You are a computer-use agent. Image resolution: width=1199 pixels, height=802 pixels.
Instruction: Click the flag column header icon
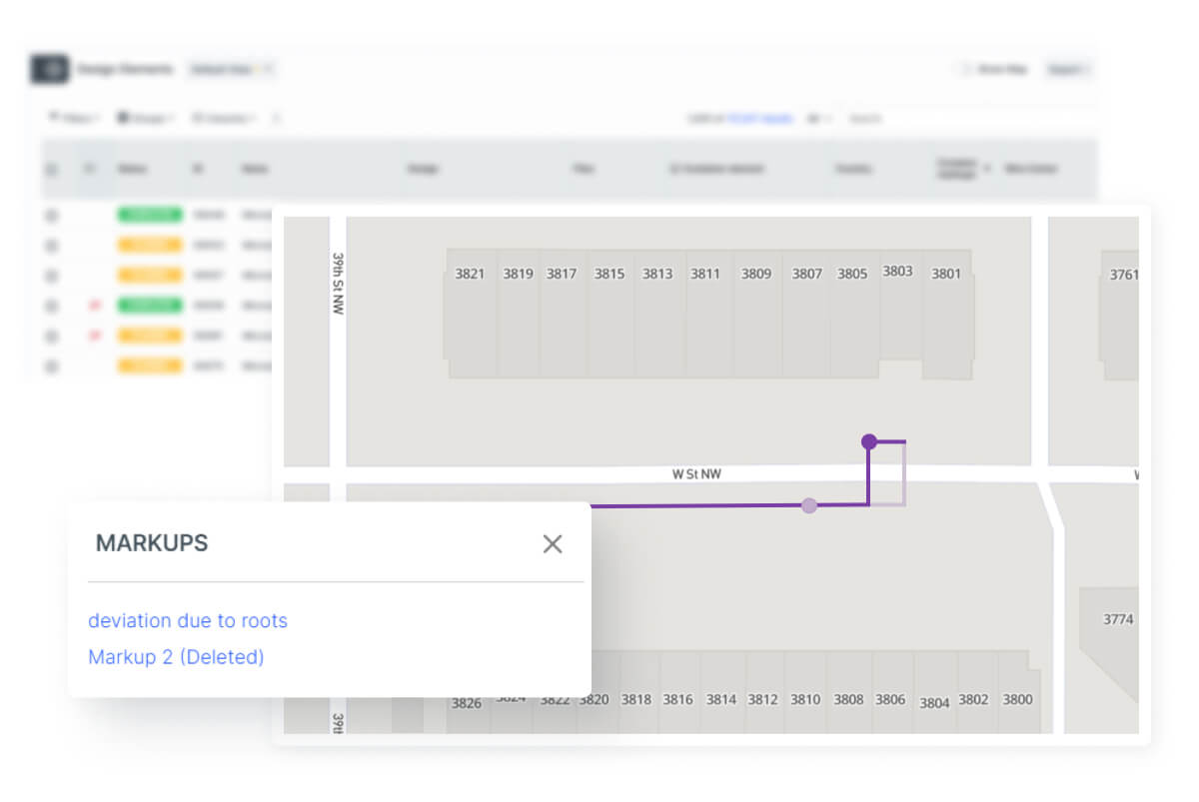pyautogui.click(x=89, y=170)
